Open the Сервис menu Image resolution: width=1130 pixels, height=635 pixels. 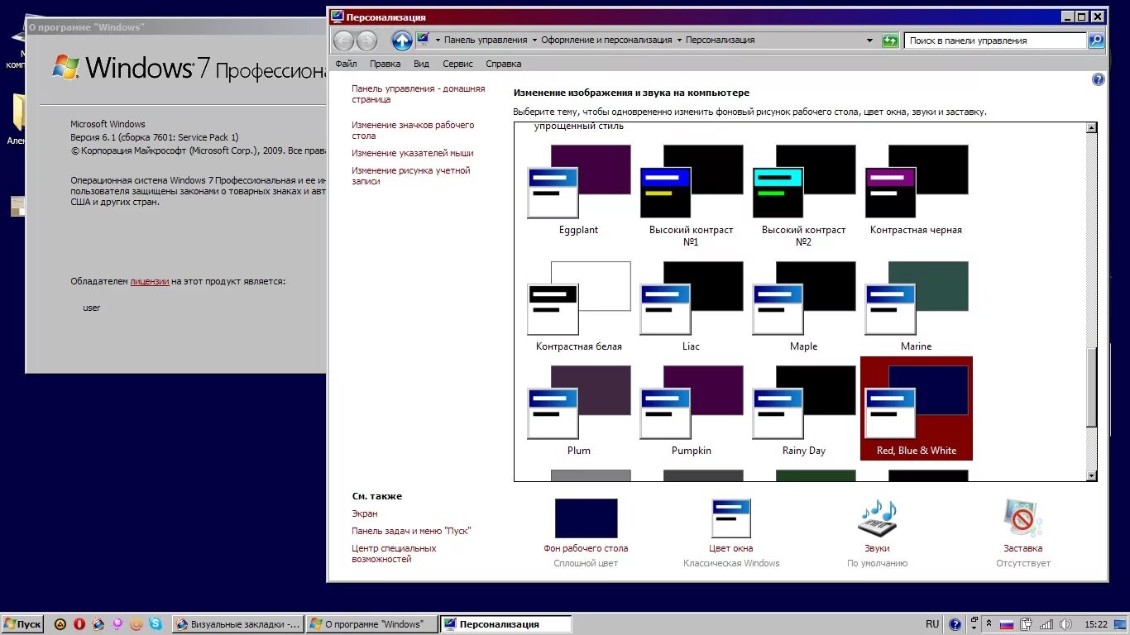coord(457,64)
